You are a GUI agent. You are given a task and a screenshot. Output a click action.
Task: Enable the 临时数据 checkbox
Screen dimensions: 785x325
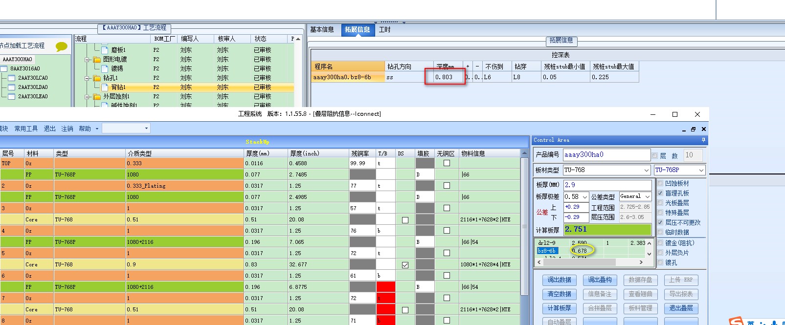660,232
